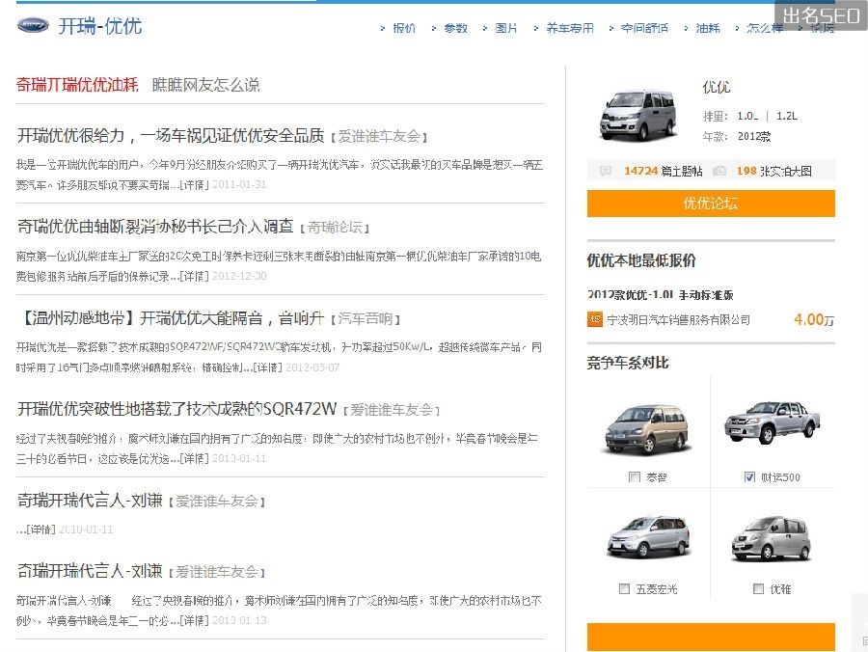Click the 年款: 2012款 text

pos(737,136)
